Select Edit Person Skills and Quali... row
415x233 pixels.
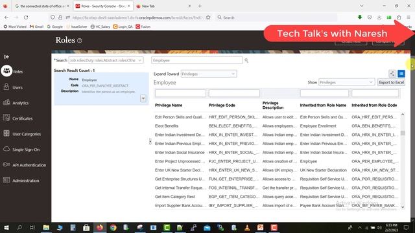277,117
